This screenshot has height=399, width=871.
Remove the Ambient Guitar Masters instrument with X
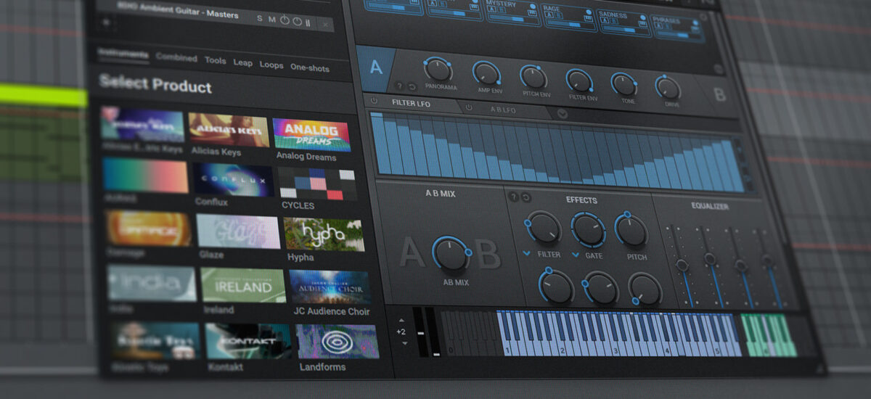[x=324, y=24]
